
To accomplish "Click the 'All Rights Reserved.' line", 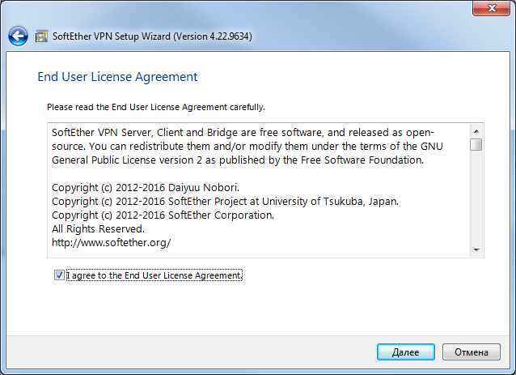I will pos(98,228).
